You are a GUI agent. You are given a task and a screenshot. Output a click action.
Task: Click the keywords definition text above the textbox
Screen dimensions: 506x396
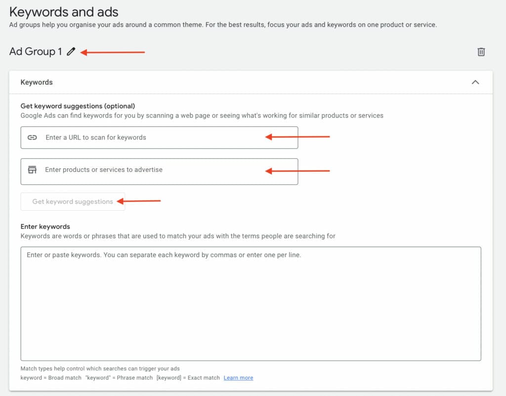178,236
